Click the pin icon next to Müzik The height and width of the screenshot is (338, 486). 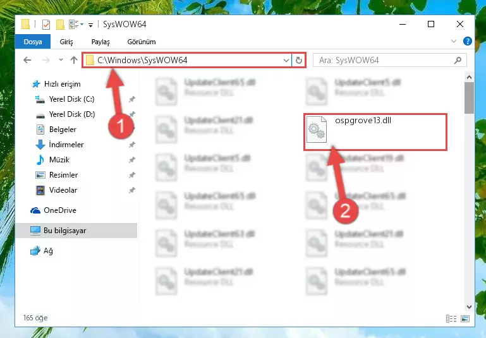coord(131,160)
